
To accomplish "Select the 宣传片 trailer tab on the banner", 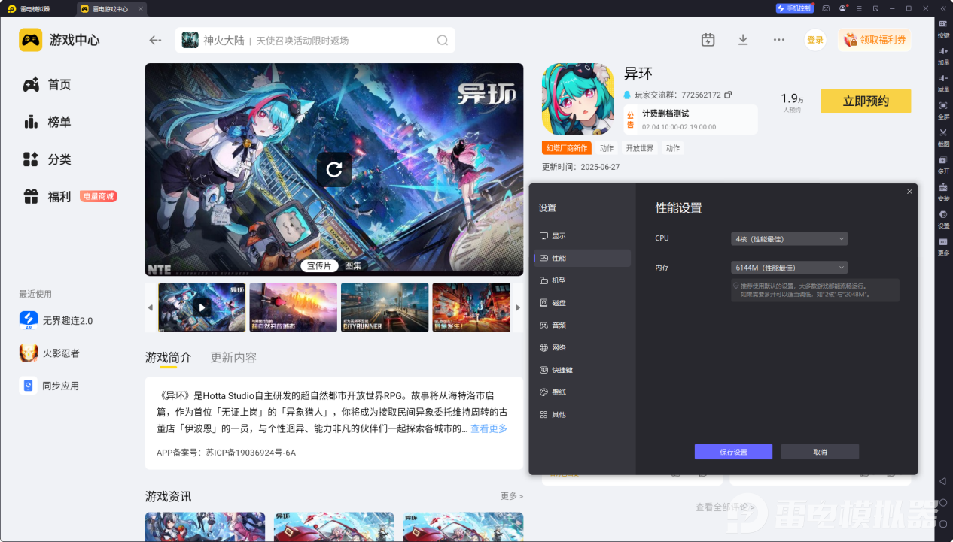I will [x=319, y=265].
